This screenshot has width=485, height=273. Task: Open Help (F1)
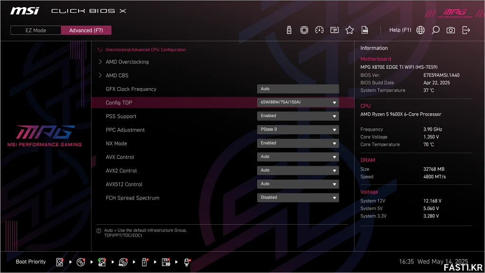400,30
